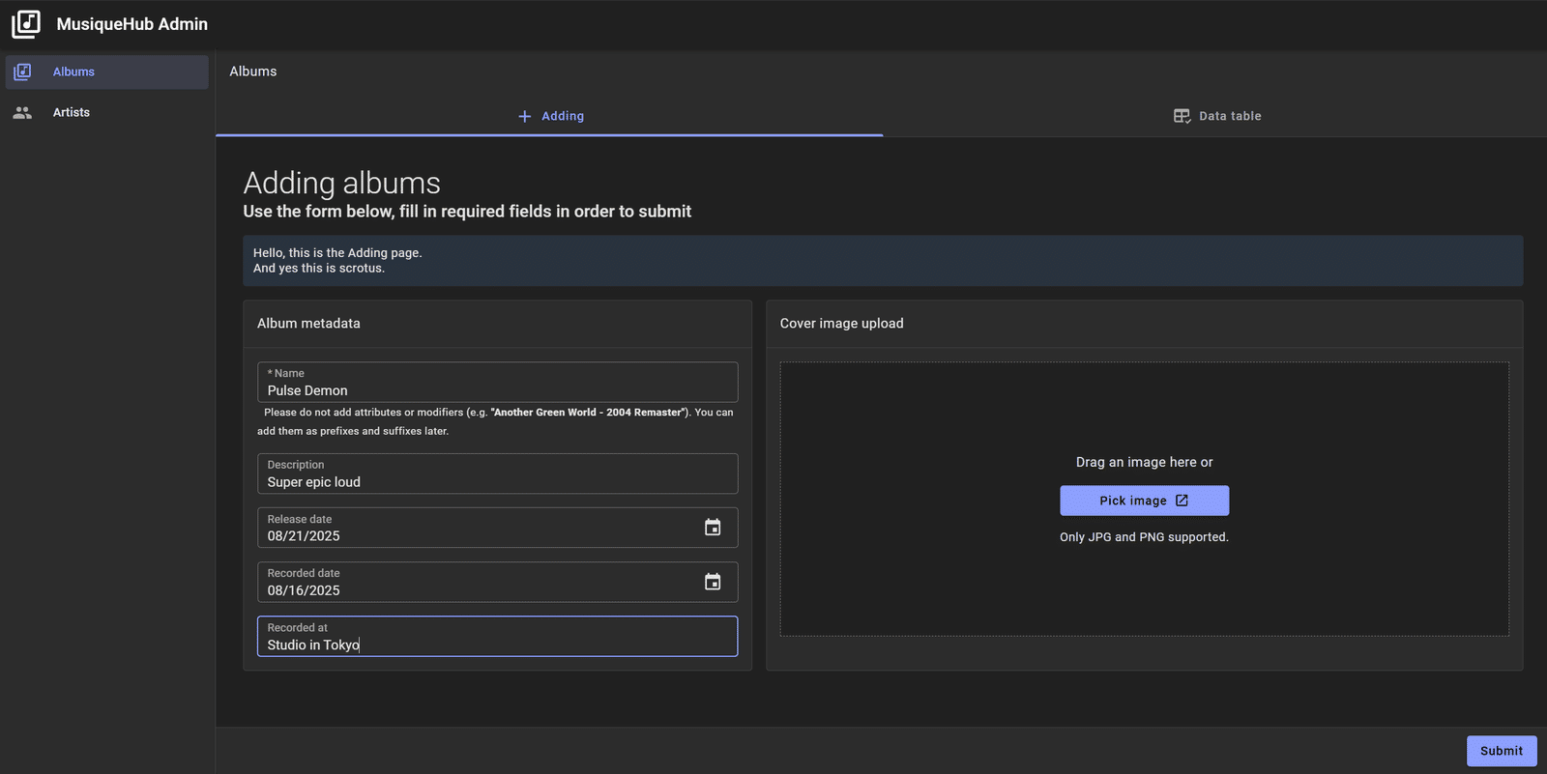The width and height of the screenshot is (1547, 774).
Task: Click 'Use the form below' subtitle text
Action: tap(467, 212)
